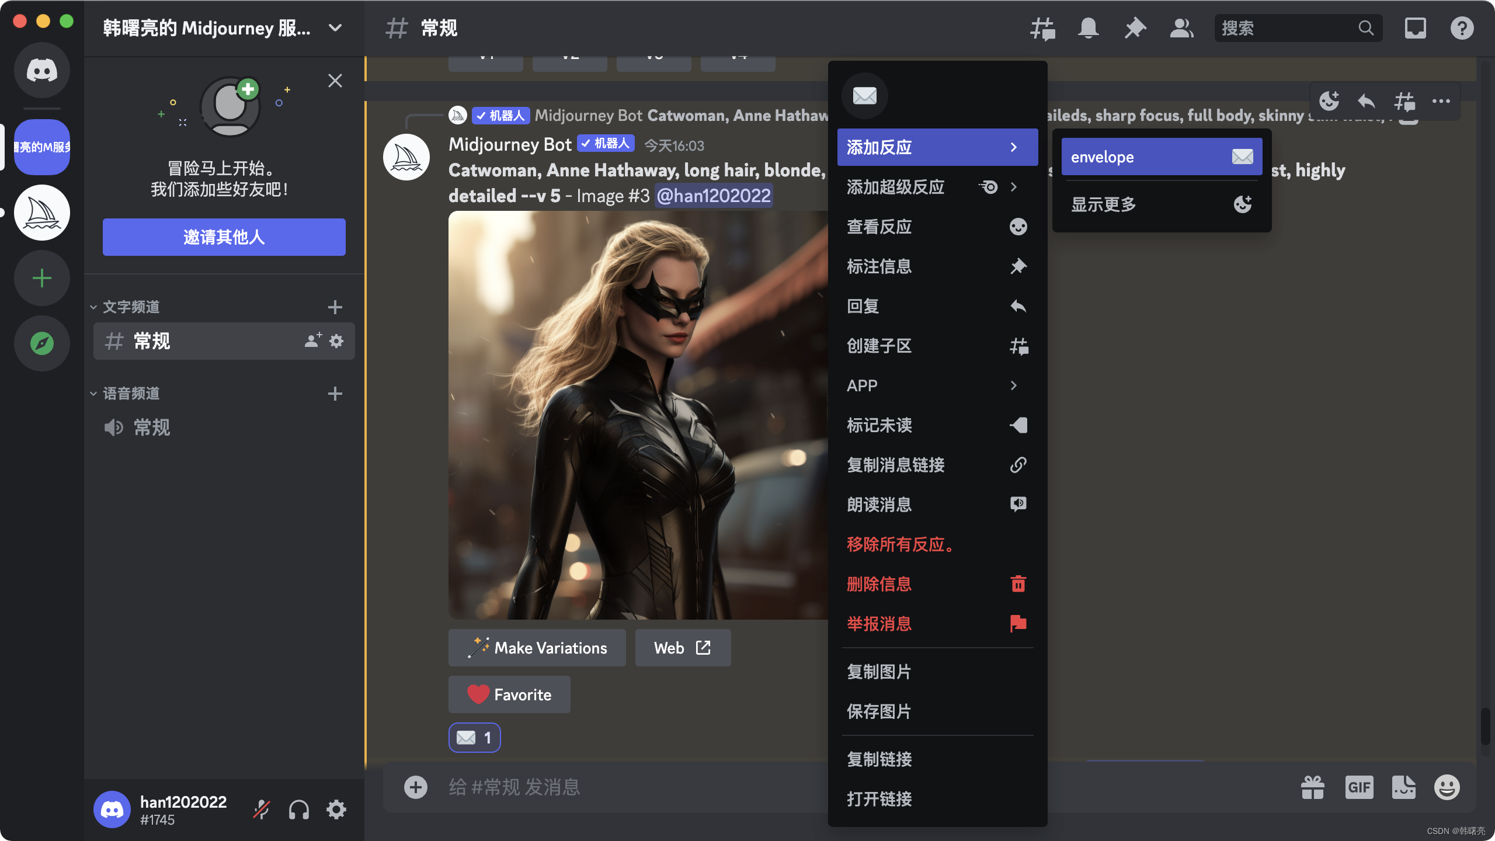Click the GIF picker icon
Screen dimensions: 1495x841
pyautogui.click(x=1359, y=787)
